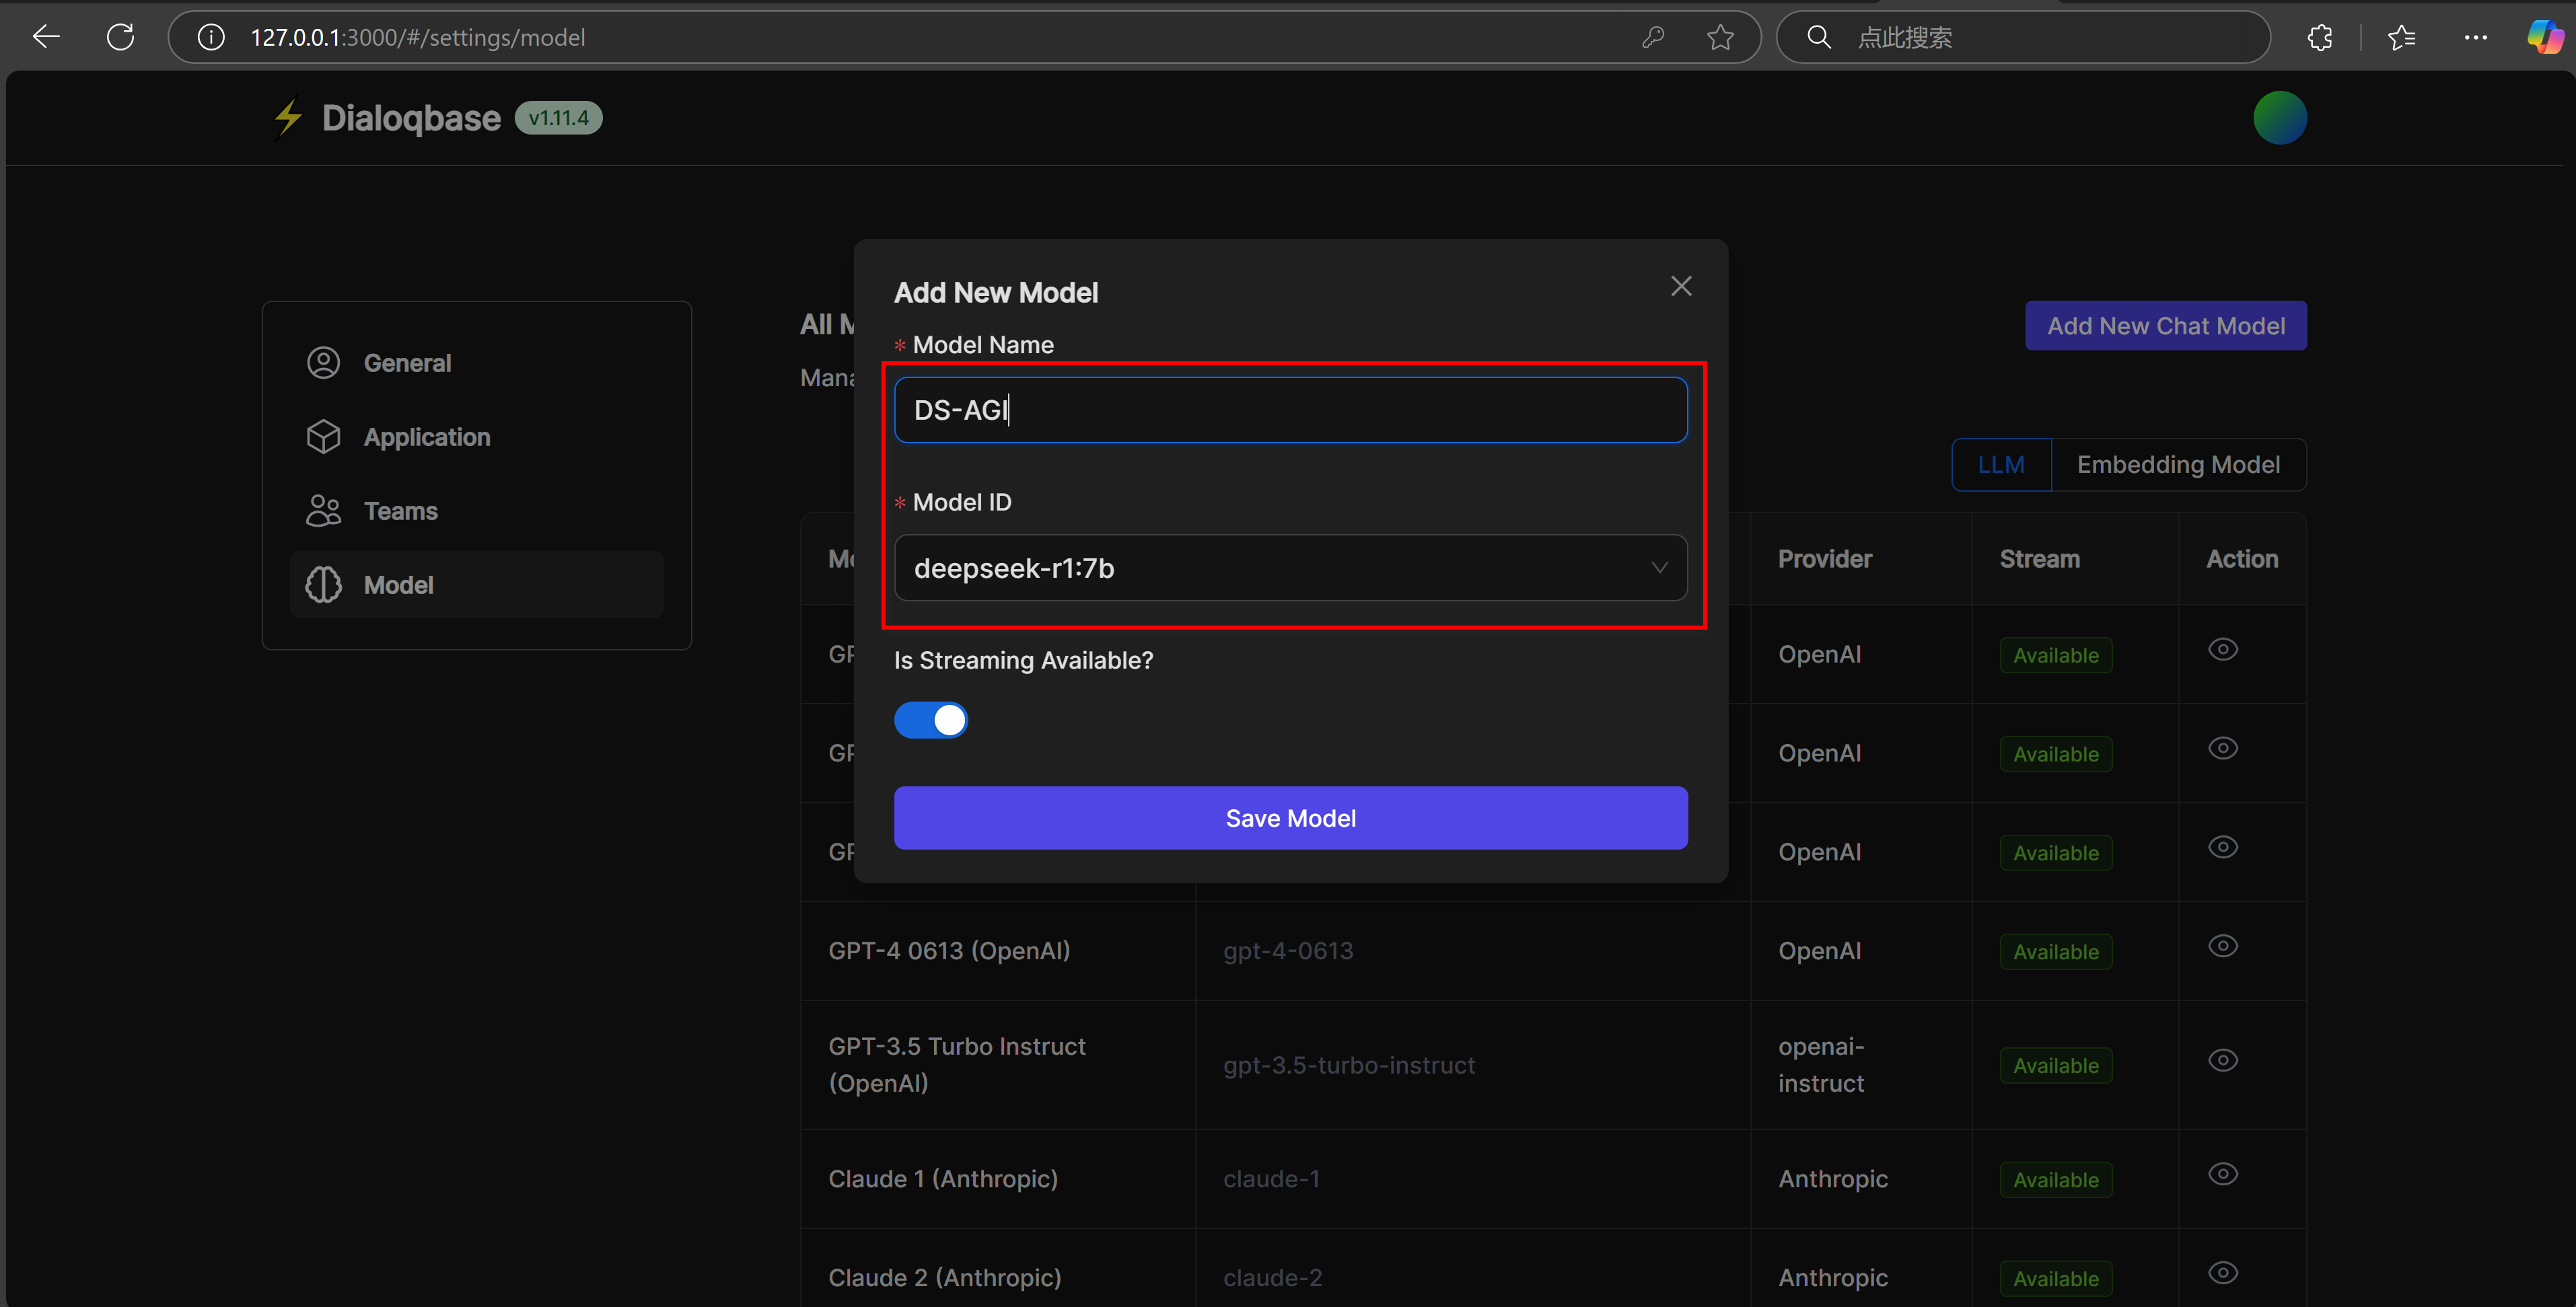Toggle the Is Streaming Available switch
The height and width of the screenshot is (1307, 2576).
click(x=930, y=720)
